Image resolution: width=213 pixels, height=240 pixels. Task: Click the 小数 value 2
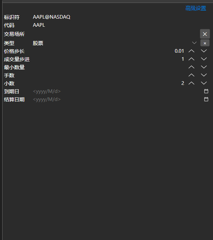tap(183, 83)
